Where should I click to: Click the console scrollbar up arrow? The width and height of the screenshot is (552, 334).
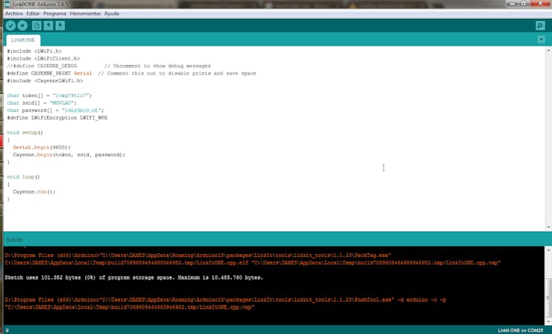[548, 250]
